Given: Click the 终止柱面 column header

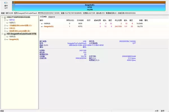Looking at the screenshot, I should pyautogui.click(x=118, y=20).
